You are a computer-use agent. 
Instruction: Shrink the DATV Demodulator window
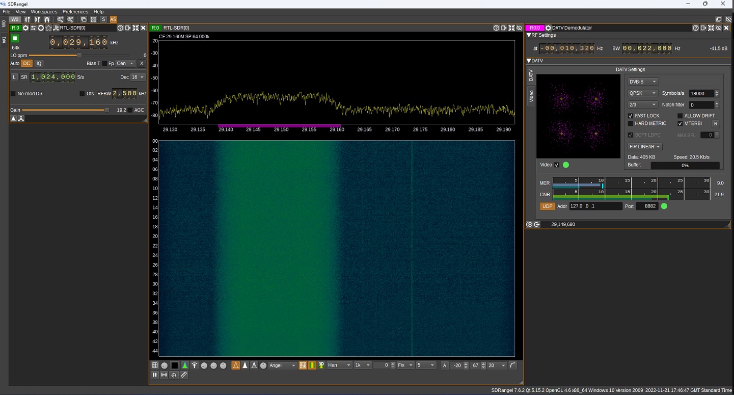tap(711, 28)
